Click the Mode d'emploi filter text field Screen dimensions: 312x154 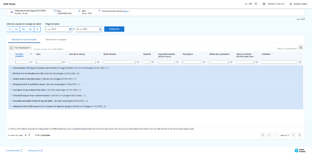point(119,62)
